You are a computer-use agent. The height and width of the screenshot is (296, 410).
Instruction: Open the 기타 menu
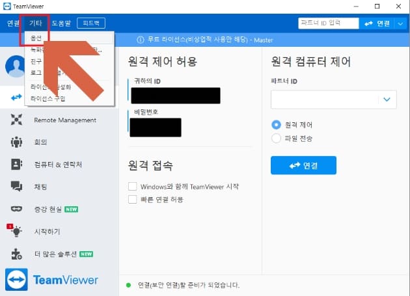click(35, 23)
